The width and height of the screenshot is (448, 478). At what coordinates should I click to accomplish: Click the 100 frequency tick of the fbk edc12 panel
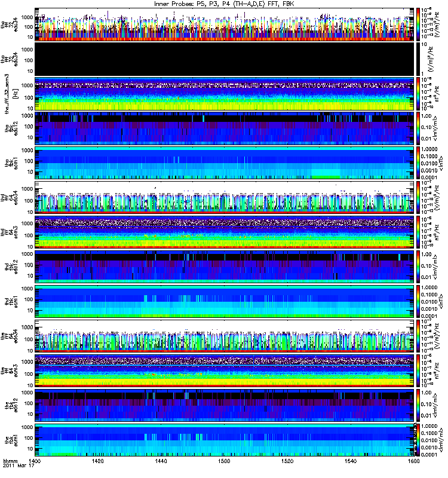click(29, 403)
